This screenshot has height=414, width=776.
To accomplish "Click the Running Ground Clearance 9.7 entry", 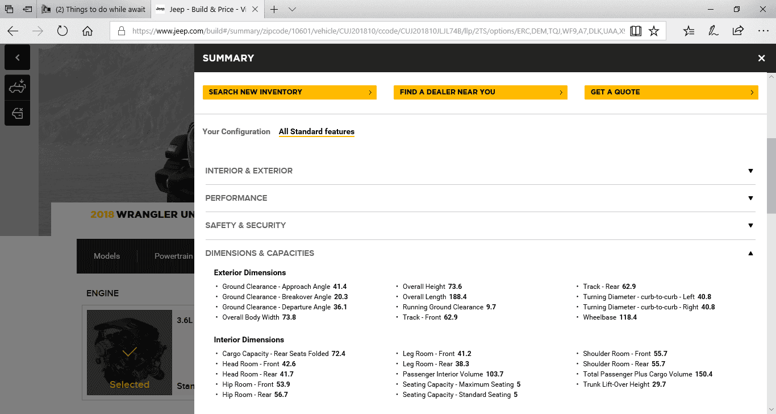I will [x=449, y=307].
